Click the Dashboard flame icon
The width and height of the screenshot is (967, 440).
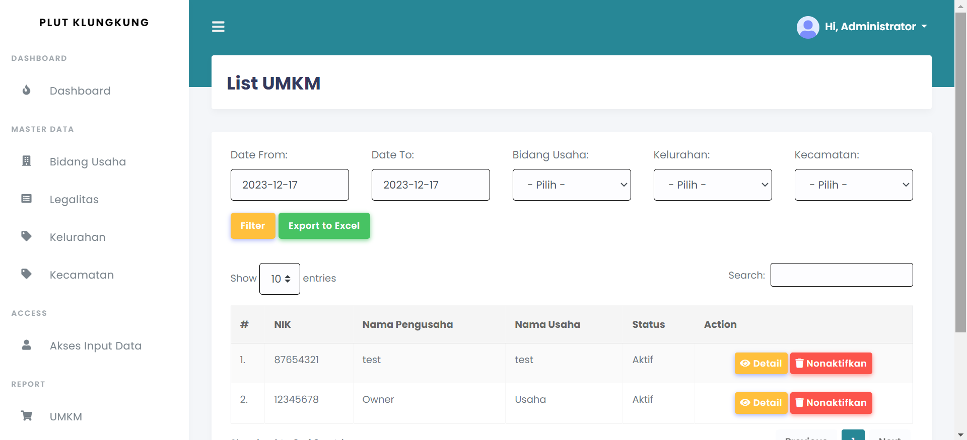tap(27, 91)
